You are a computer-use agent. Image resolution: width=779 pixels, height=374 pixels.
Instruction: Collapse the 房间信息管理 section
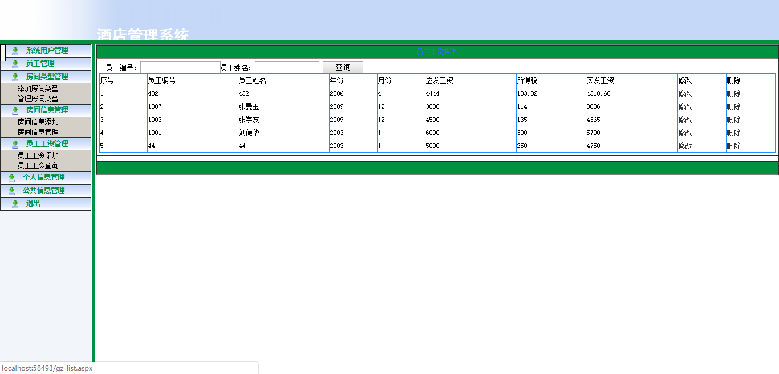(46, 110)
